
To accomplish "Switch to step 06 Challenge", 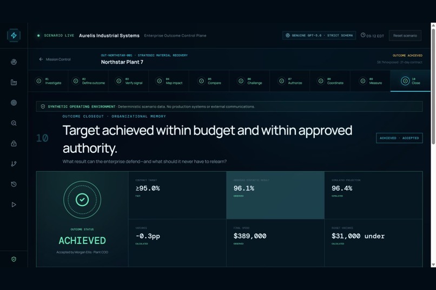I will coord(250,81).
